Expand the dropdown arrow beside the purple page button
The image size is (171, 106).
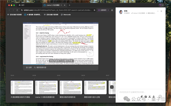coord(108,10)
